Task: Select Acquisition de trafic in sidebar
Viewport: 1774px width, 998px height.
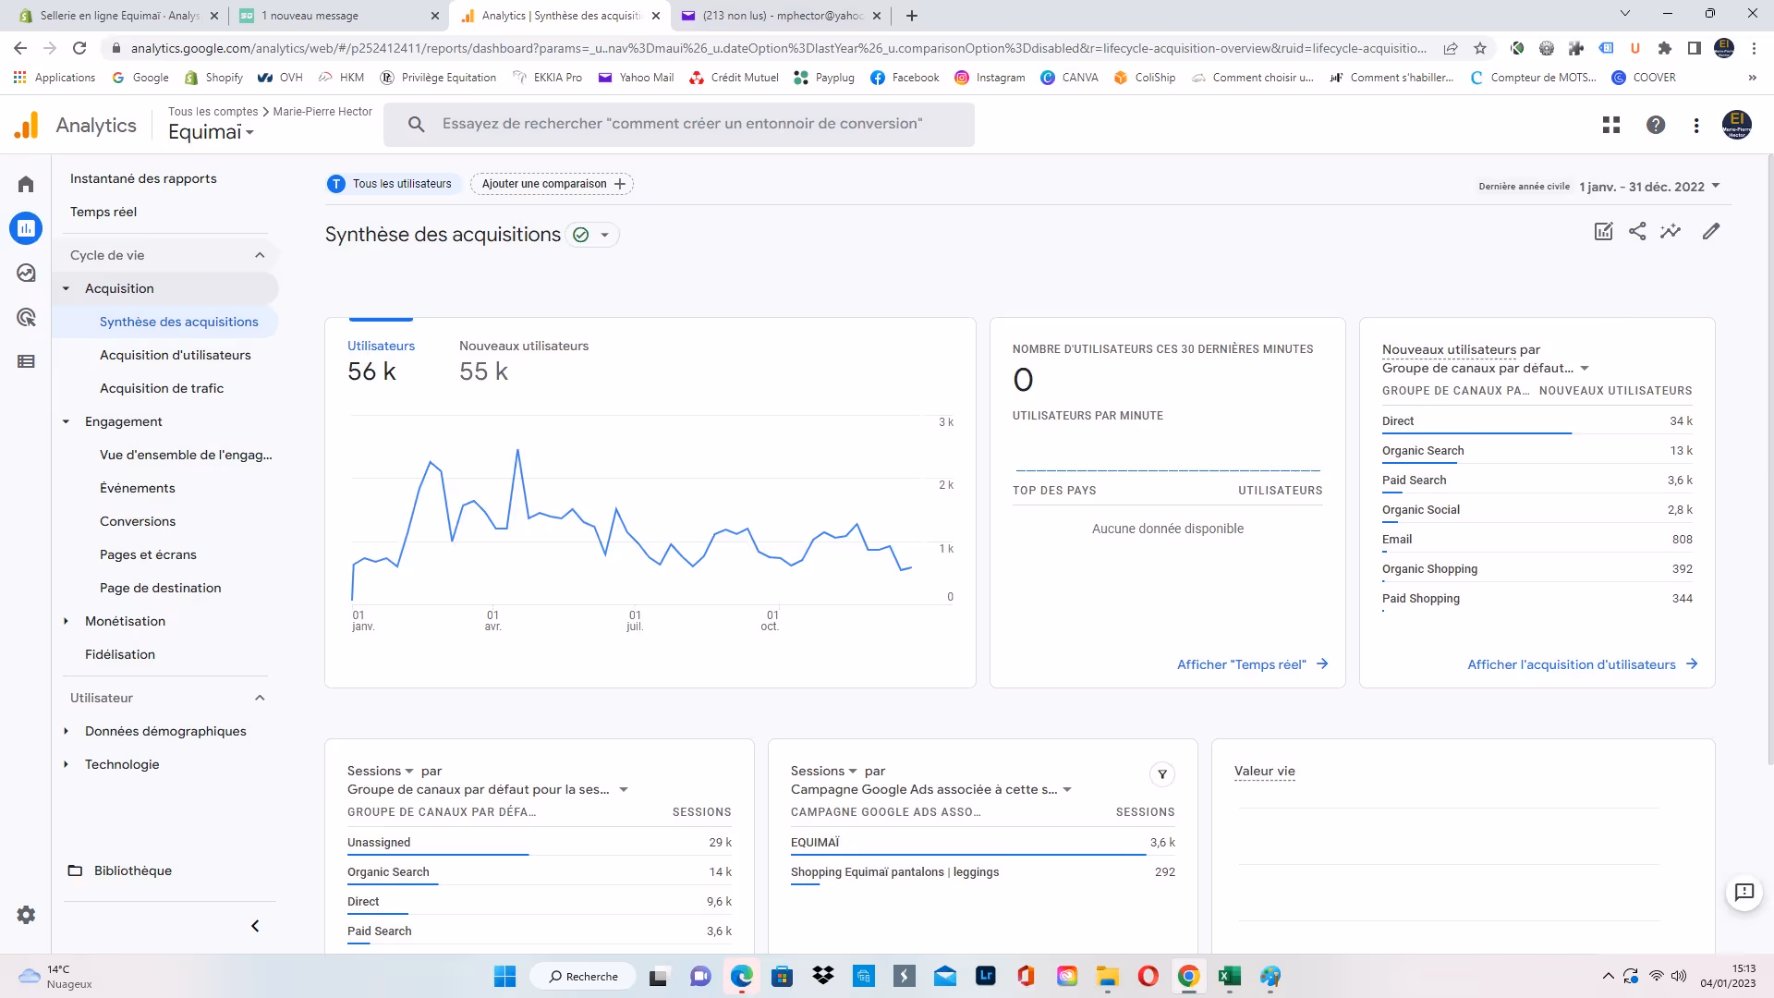Action: click(162, 388)
